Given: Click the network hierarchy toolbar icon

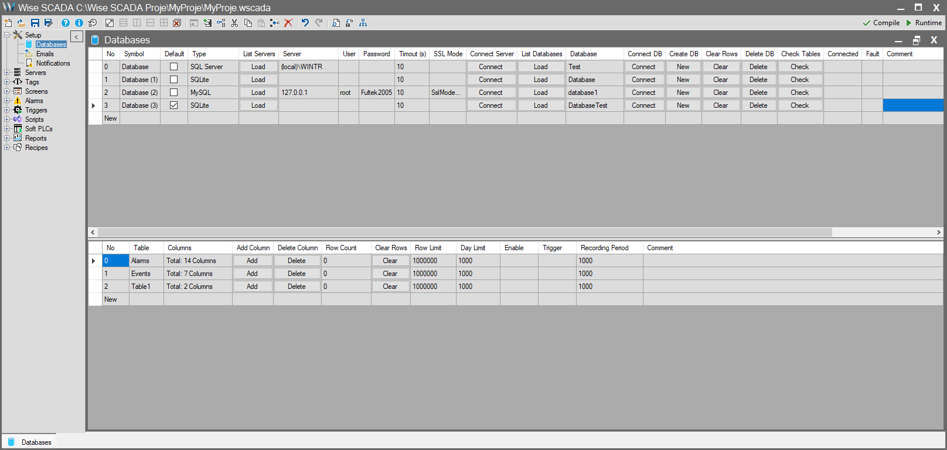Looking at the screenshot, I should click(x=363, y=23).
